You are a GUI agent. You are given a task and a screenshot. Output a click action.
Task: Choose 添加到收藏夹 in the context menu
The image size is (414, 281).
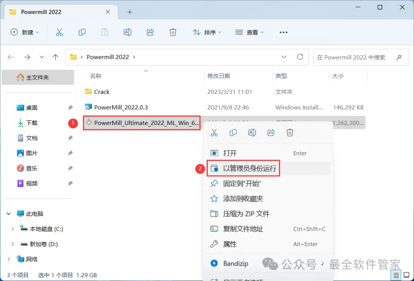[268, 199]
